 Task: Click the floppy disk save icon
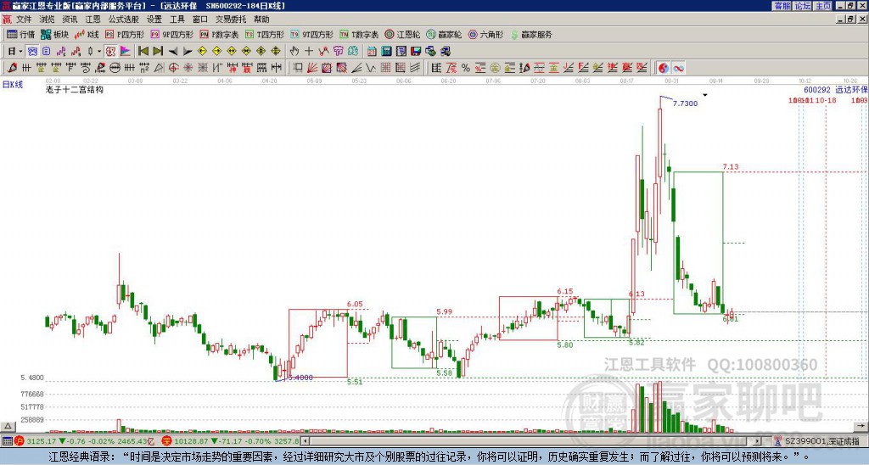coord(416,51)
